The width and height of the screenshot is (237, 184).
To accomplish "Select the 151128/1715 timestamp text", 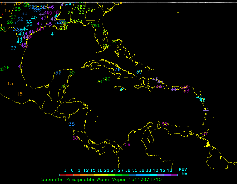I will tap(145, 180).
